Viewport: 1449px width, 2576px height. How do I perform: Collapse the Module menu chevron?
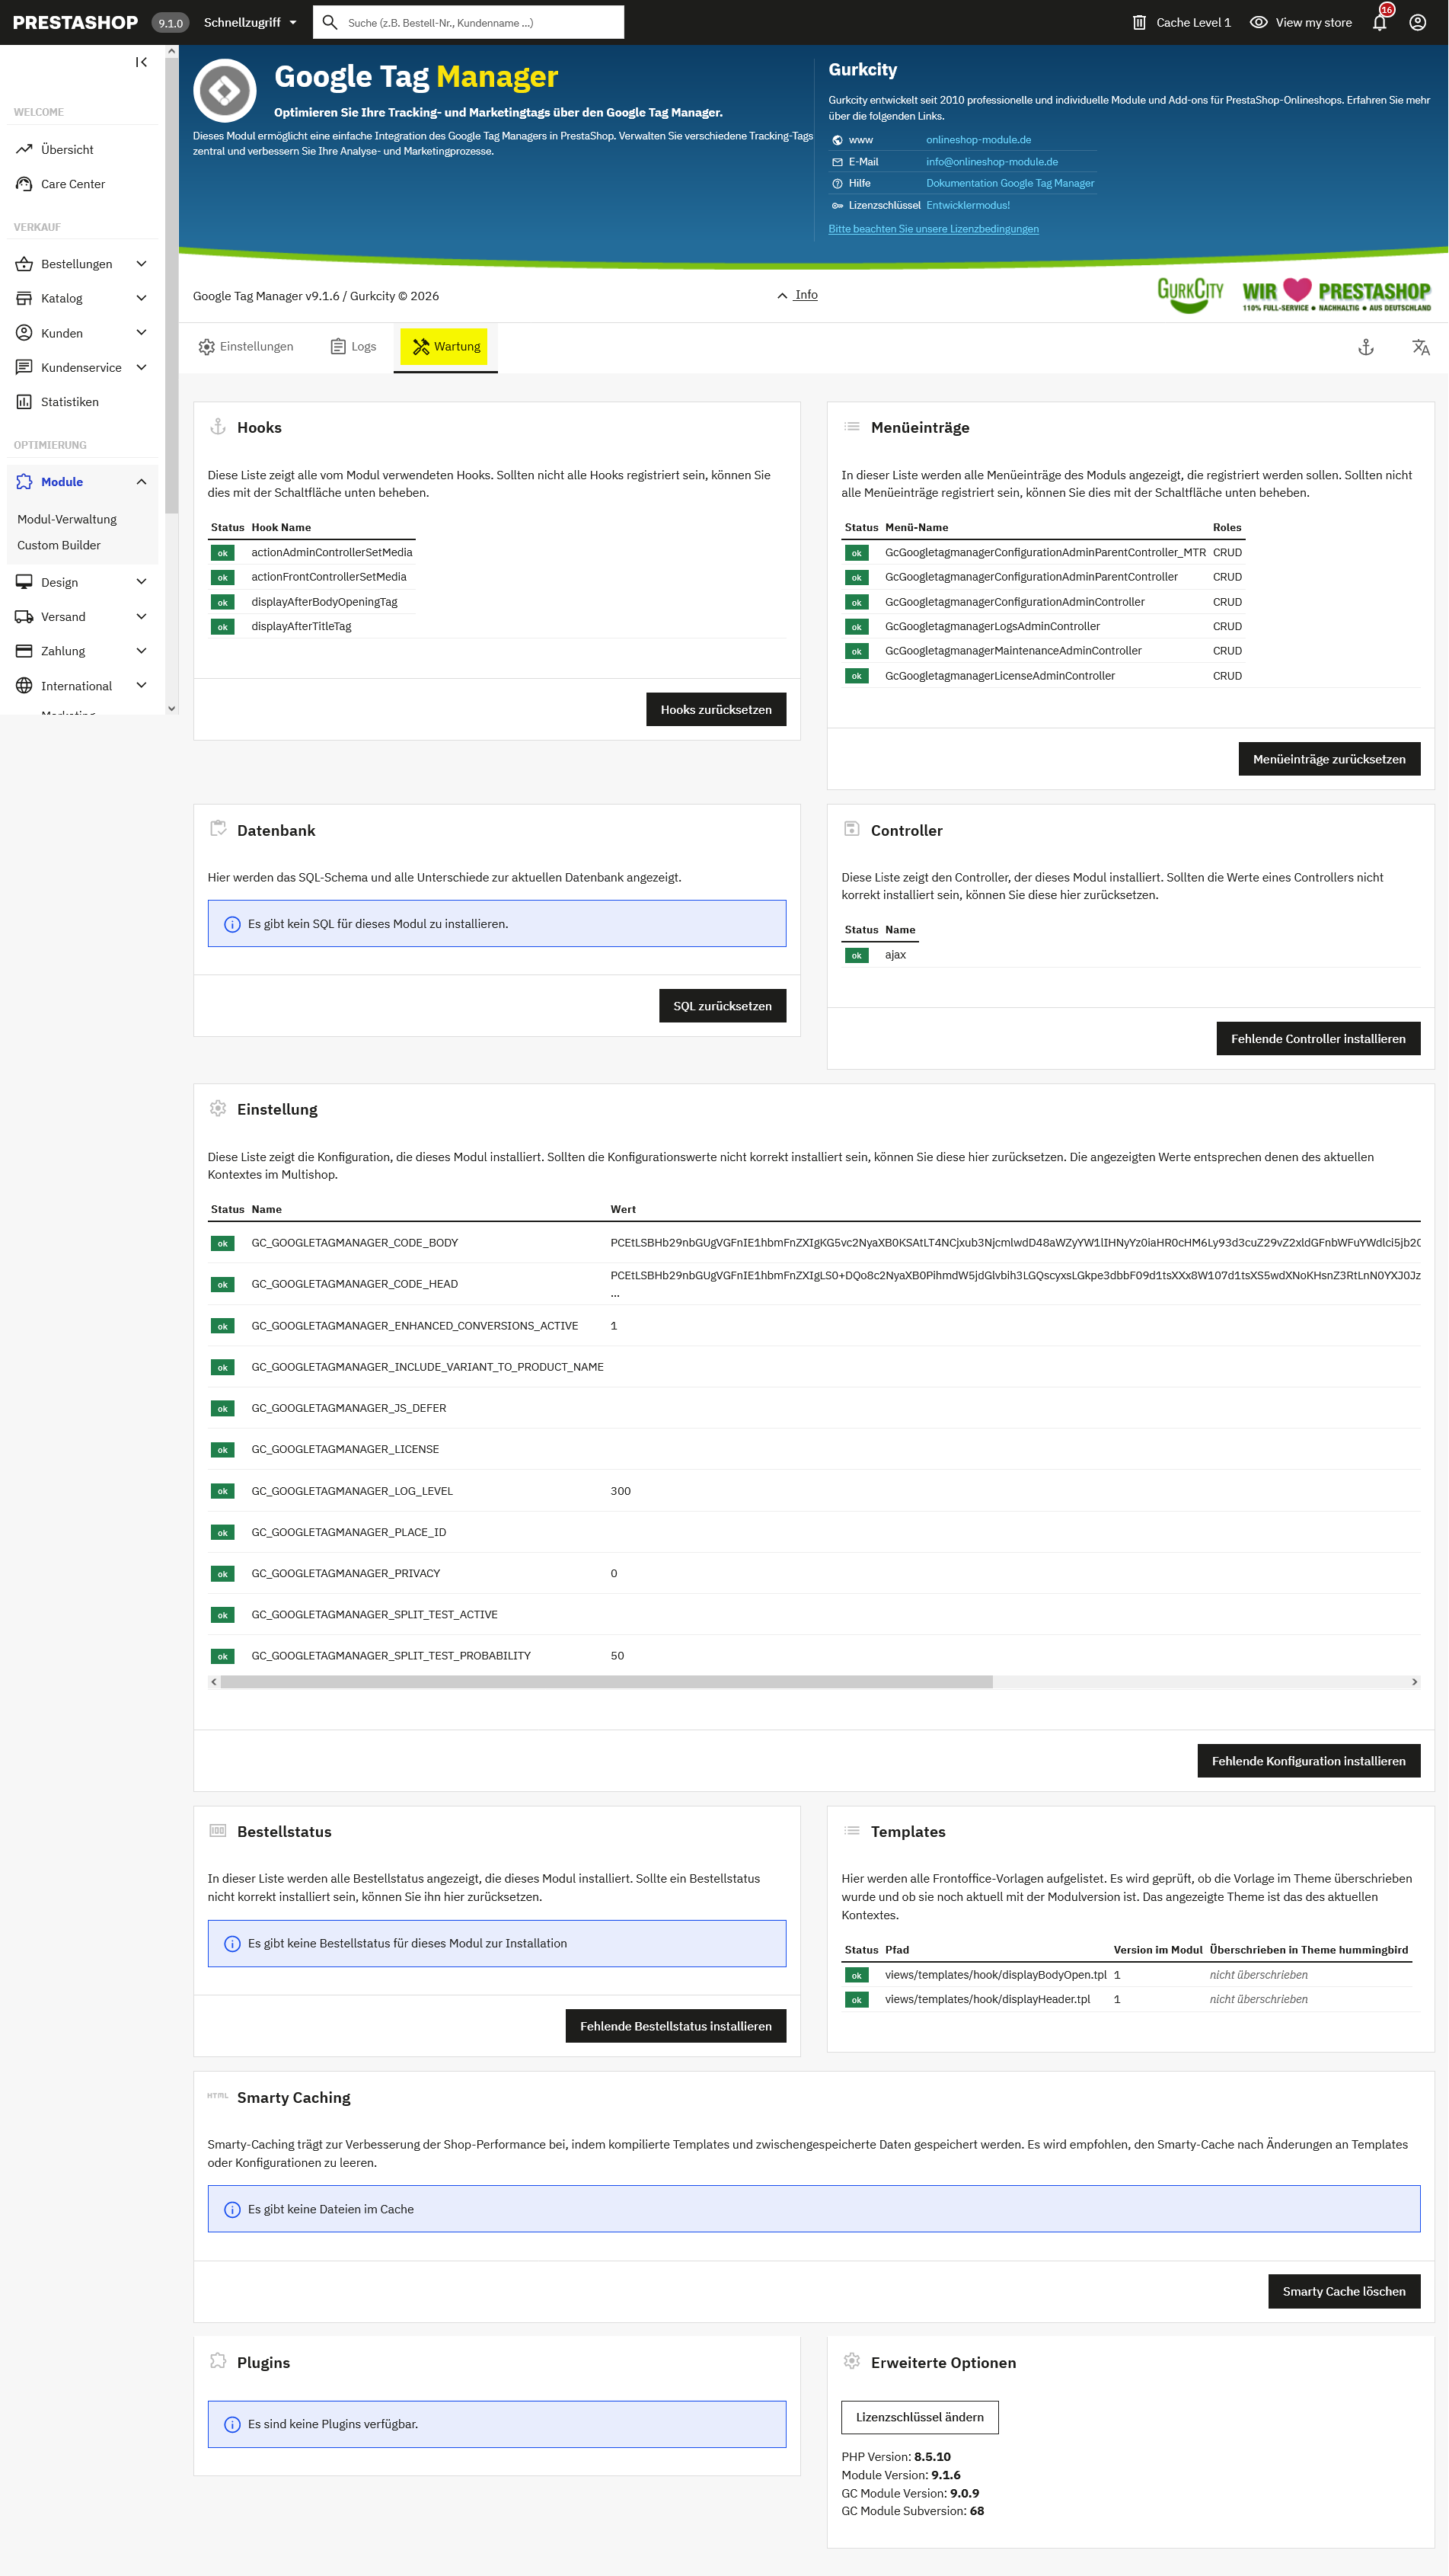(142, 482)
